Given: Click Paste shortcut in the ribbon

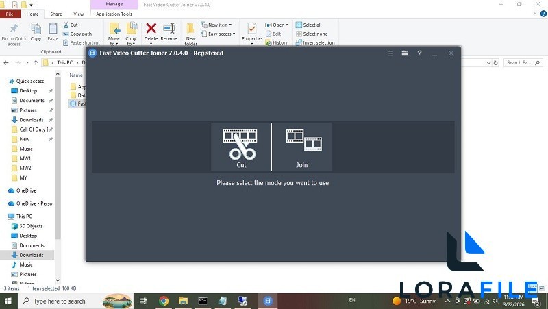Looking at the screenshot, I should click(x=82, y=42).
